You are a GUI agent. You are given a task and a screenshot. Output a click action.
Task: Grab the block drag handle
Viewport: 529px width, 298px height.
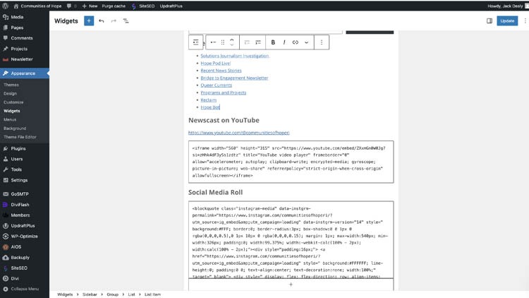point(223,42)
